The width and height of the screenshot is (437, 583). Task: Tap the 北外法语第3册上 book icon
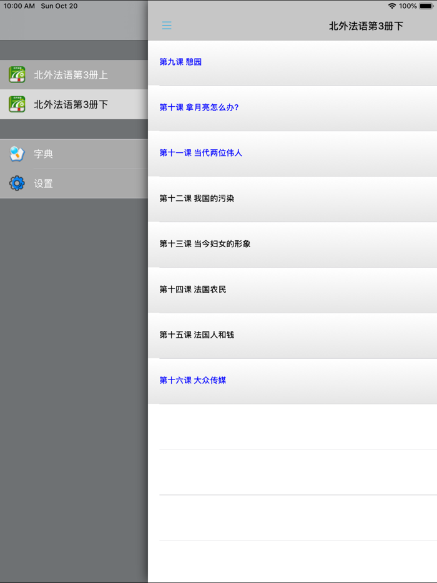tap(17, 75)
